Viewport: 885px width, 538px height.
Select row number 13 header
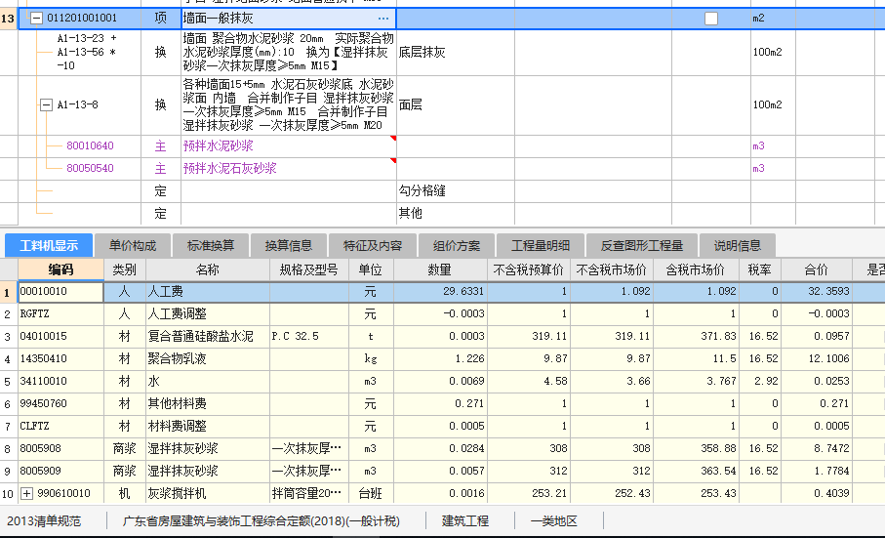pyautogui.click(x=8, y=19)
